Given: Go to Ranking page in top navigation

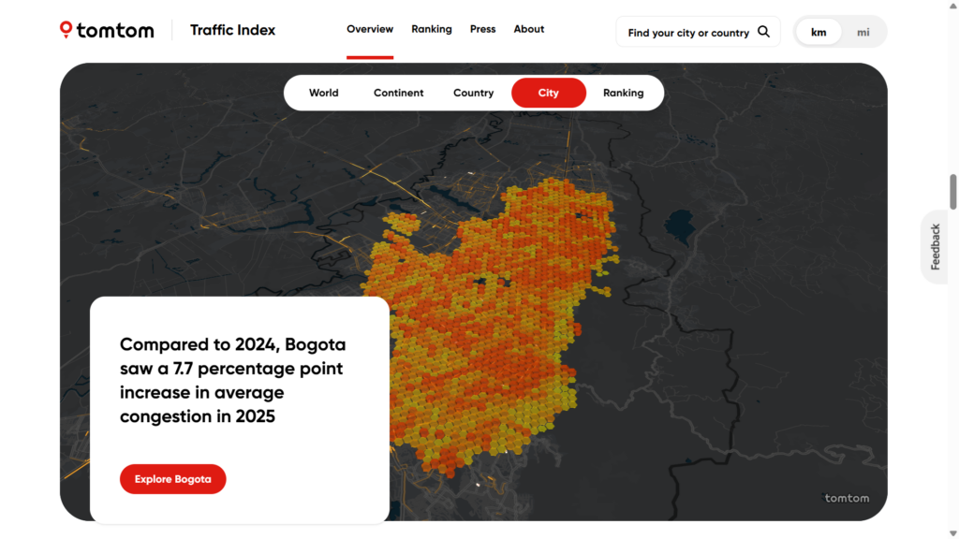Looking at the screenshot, I should click(431, 29).
